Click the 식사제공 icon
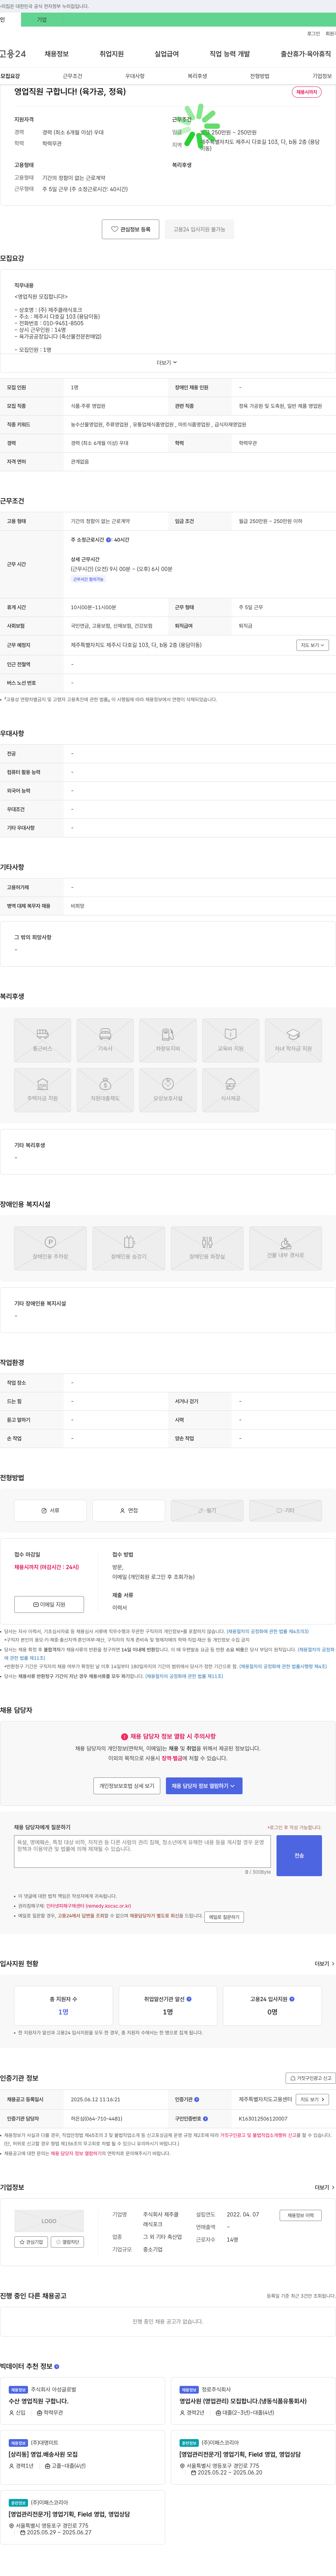Viewport: 336px width, 2576px height. (231, 1090)
